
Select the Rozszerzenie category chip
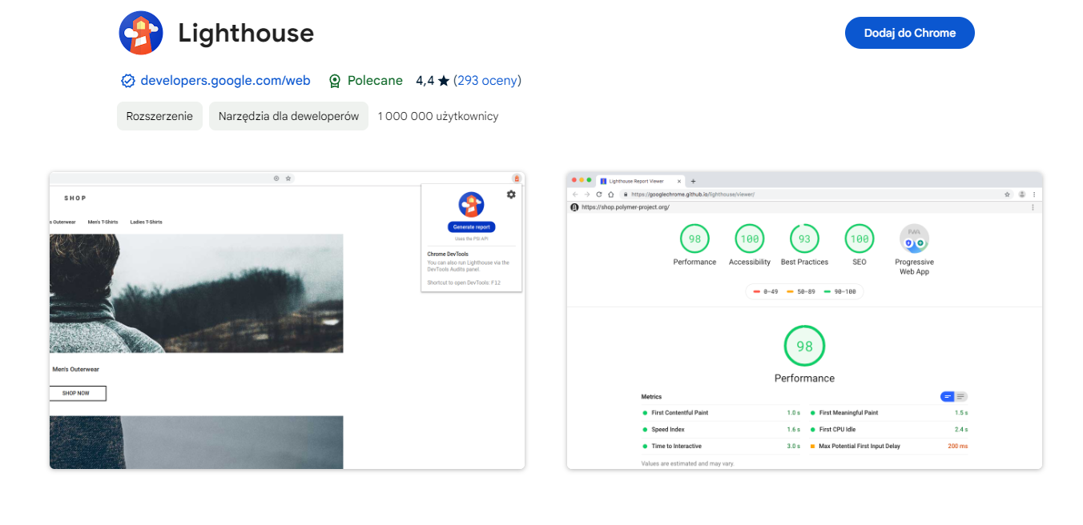[x=159, y=116]
